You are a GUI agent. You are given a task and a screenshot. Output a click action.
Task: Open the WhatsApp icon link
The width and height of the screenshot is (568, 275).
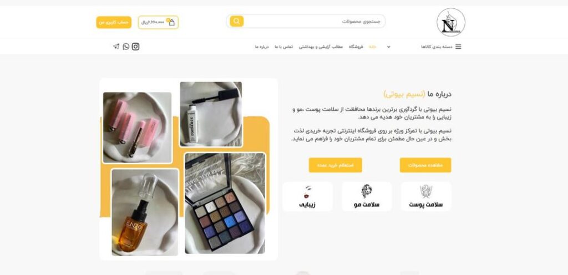tap(126, 47)
